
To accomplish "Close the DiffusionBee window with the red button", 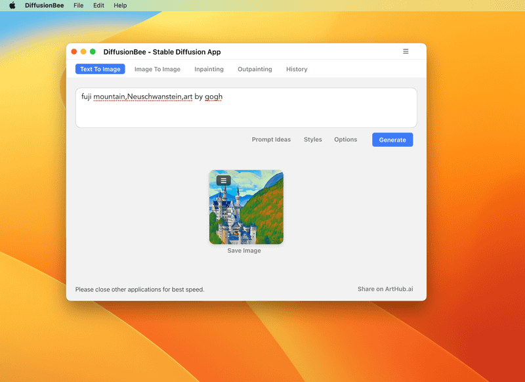I will pyautogui.click(x=74, y=52).
